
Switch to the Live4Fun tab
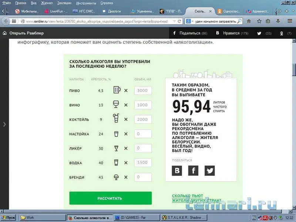[56, 11]
